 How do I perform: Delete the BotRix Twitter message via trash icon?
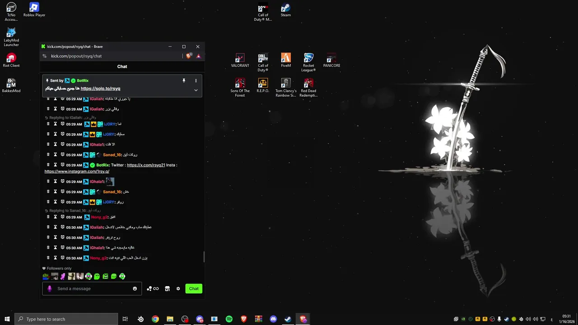[48, 165]
